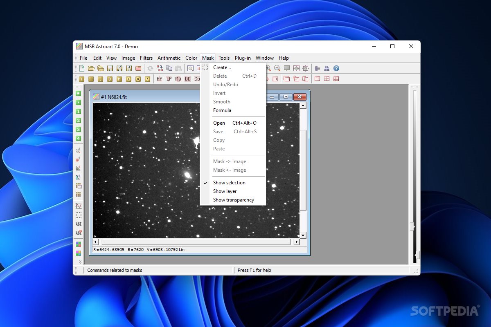Open the Window menu
The height and width of the screenshot is (327, 491).
(265, 58)
